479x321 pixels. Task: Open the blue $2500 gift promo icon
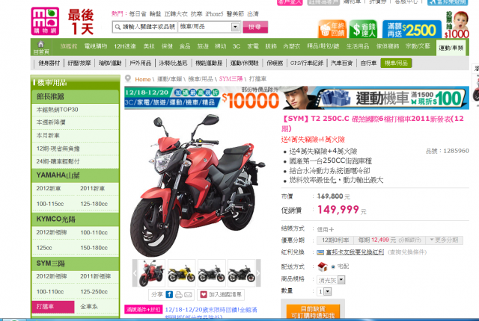click(412, 29)
